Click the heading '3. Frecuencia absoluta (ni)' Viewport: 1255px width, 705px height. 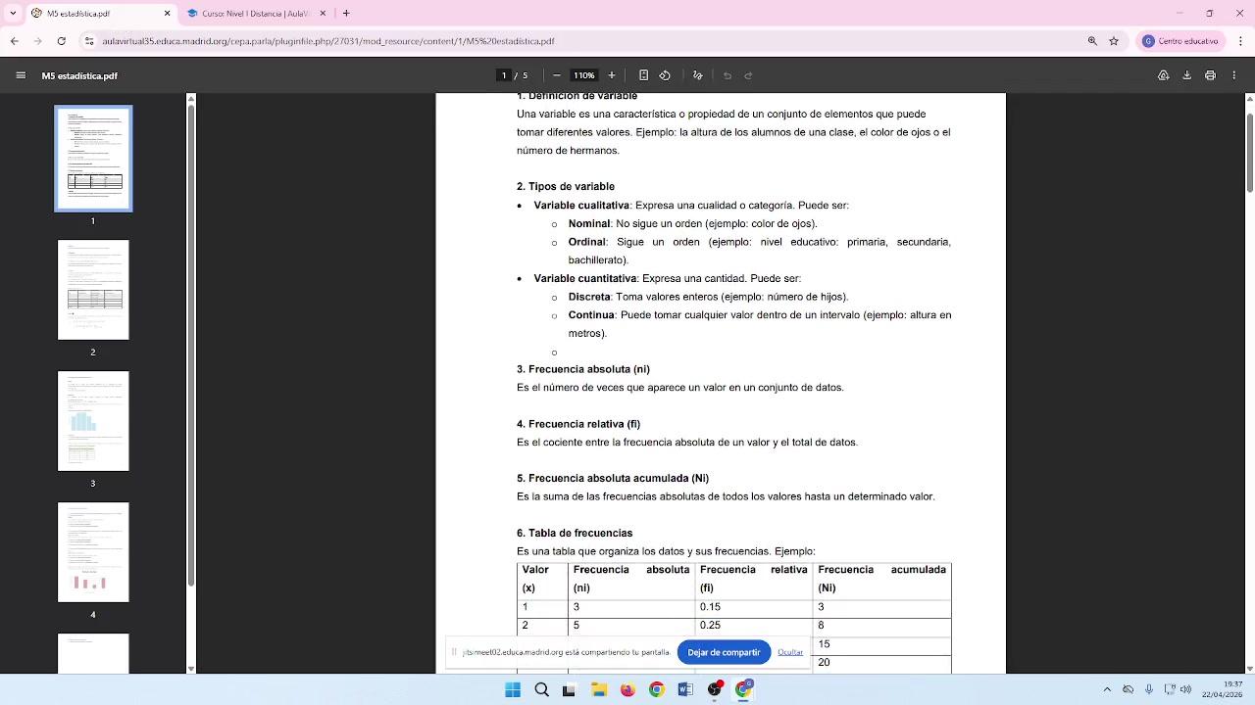[x=583, y=369]
